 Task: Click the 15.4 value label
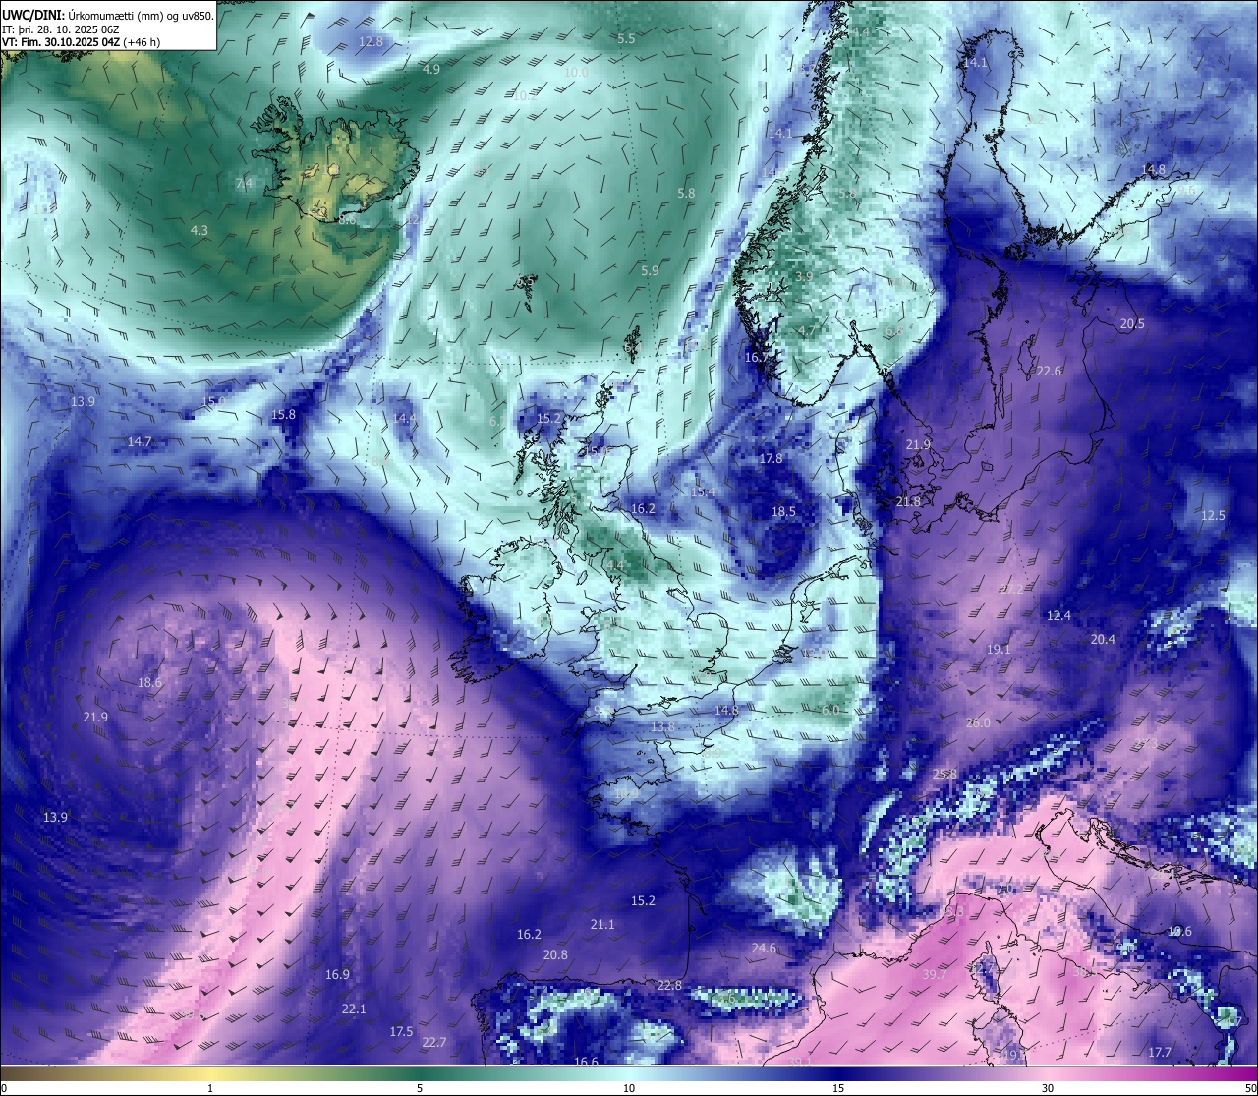click(x=703, y=492)
